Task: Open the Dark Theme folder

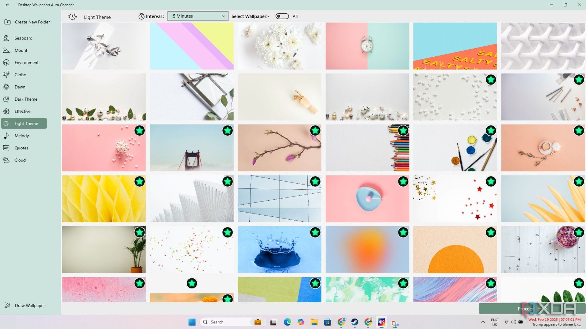Action: pyautogui.click(x=26, y=99)
